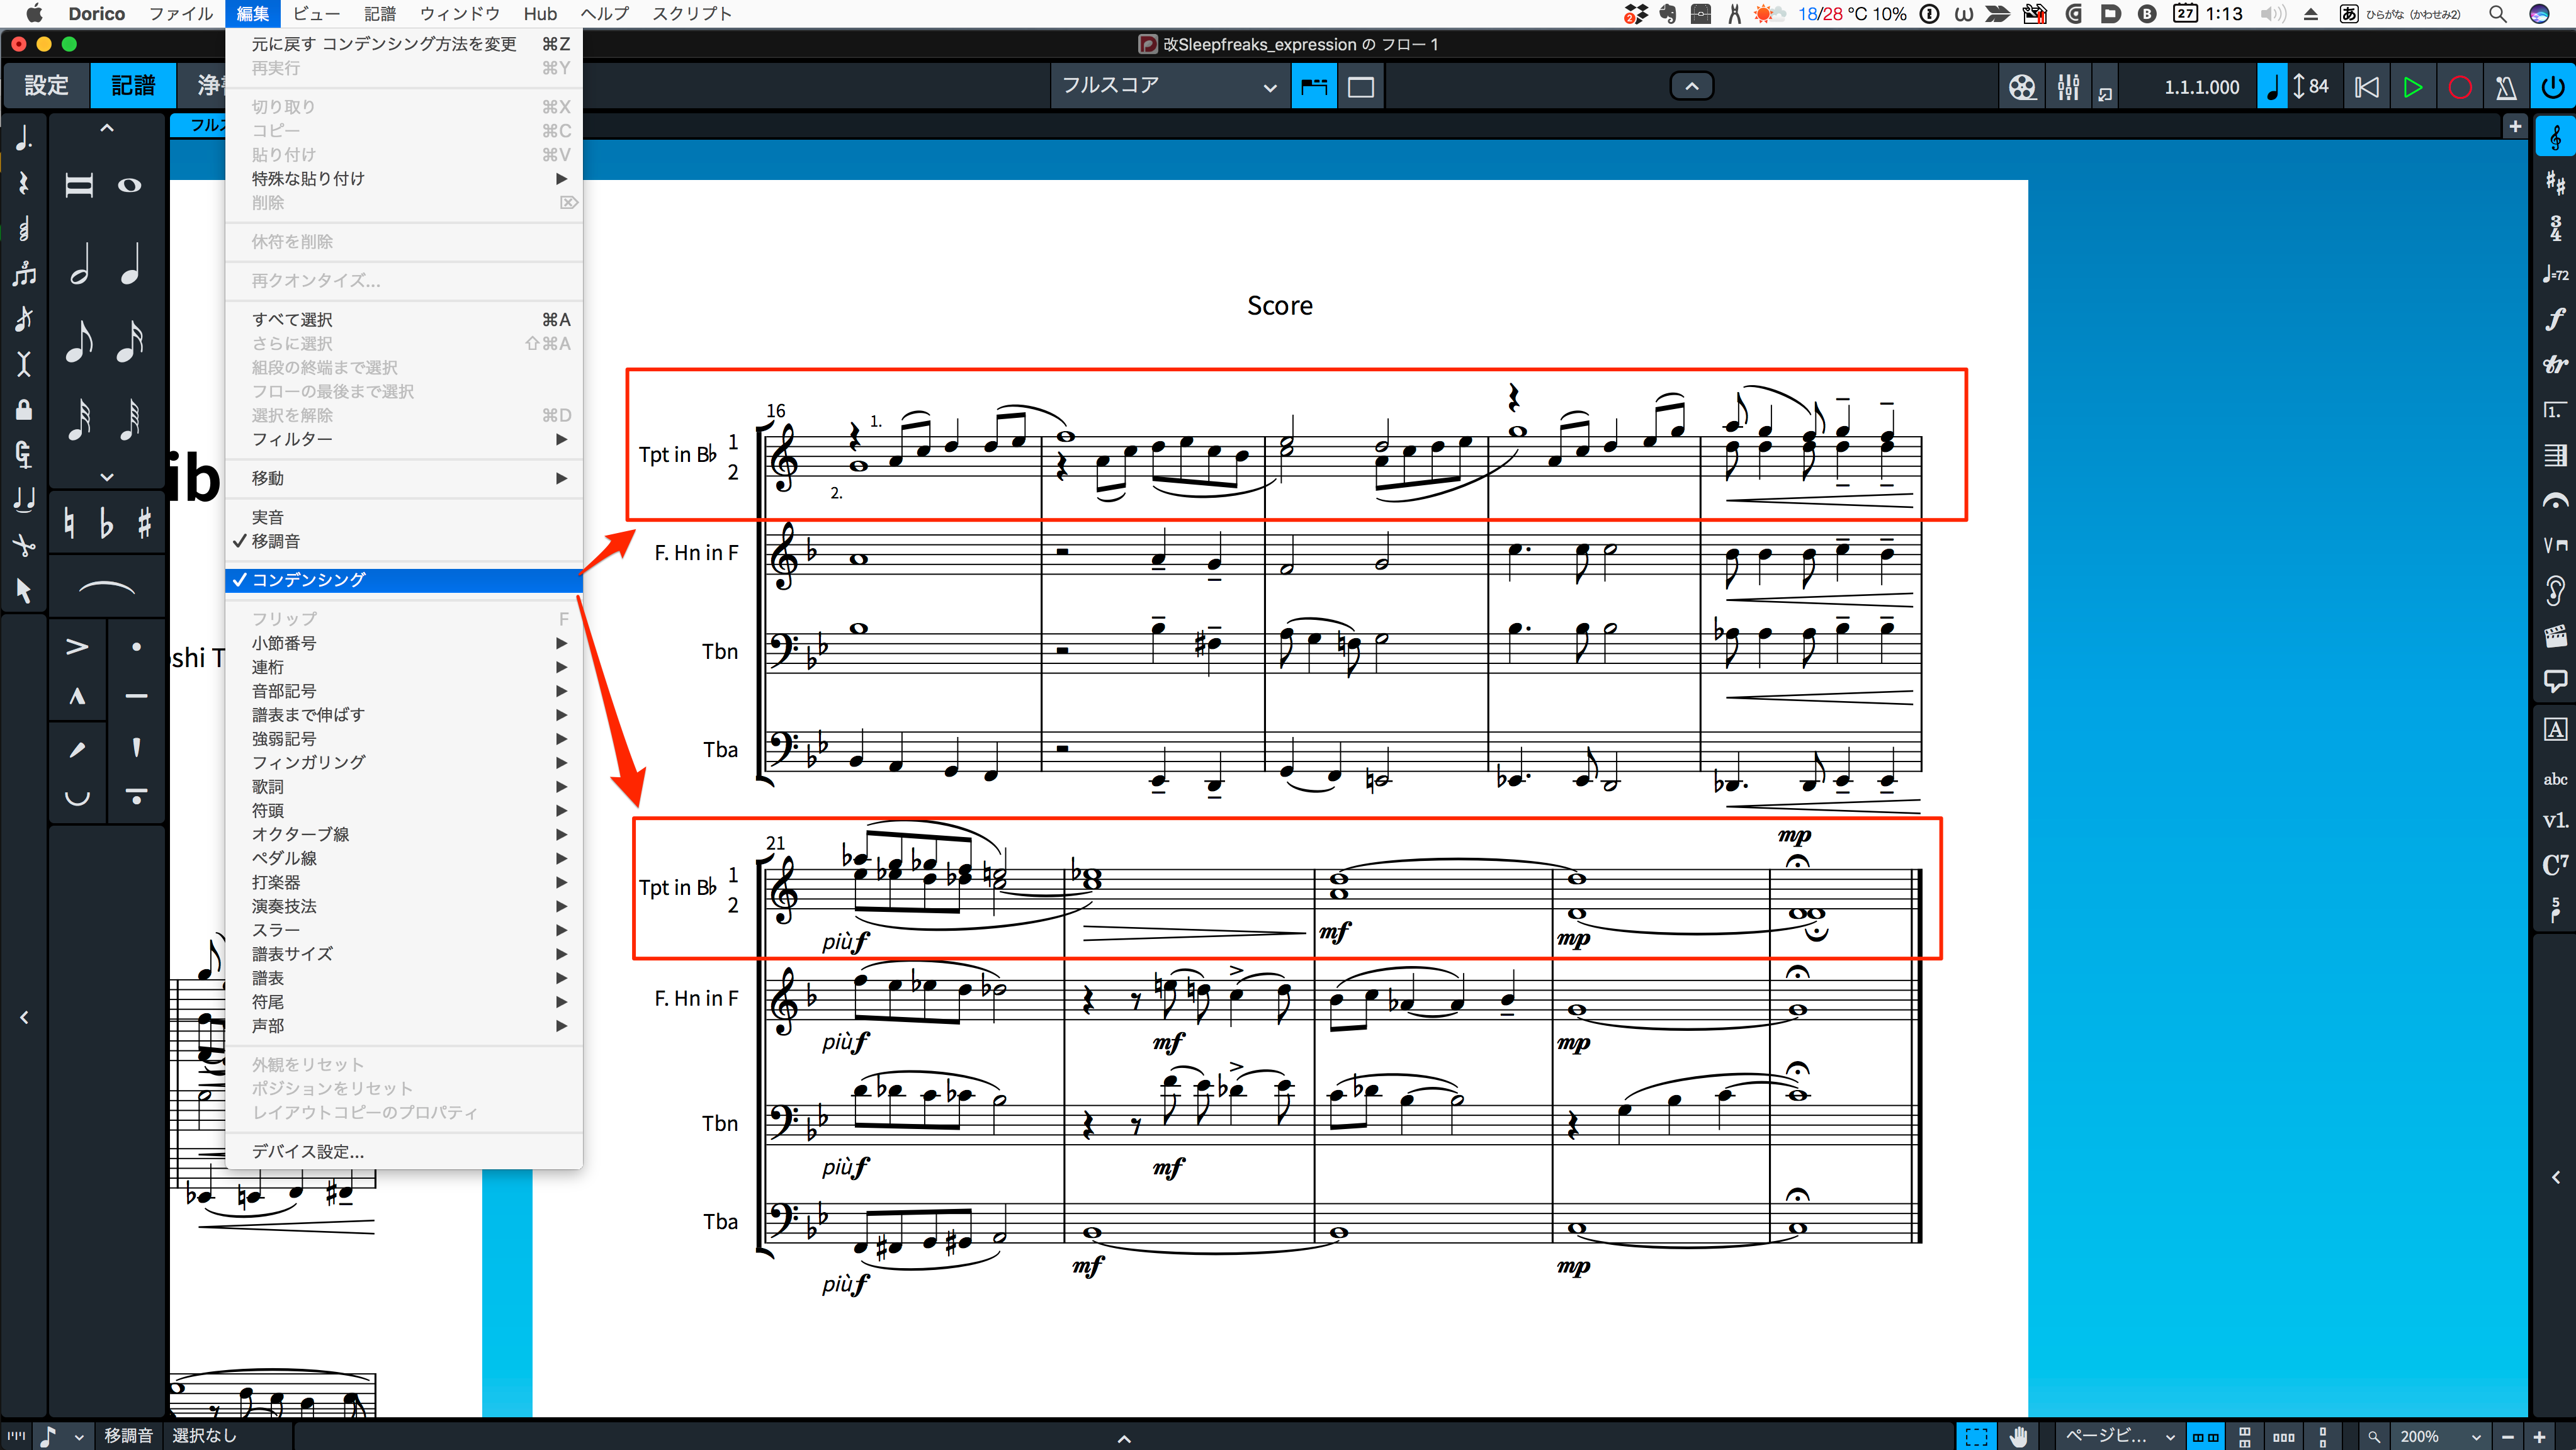Open the 200% zoom dropdown
The image size is (2576, 1450).
[2439, 1437]
